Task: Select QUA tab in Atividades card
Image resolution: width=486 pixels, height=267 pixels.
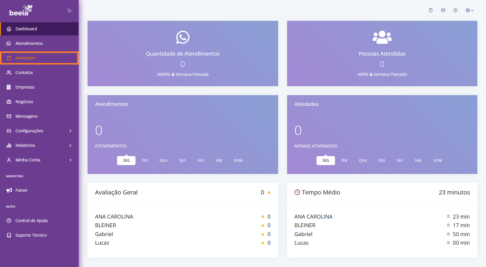Action: [x=363, y=161]
